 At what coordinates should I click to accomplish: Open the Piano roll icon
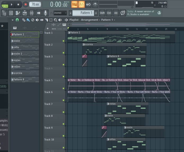pyautogui.click(x=18, y=13)
